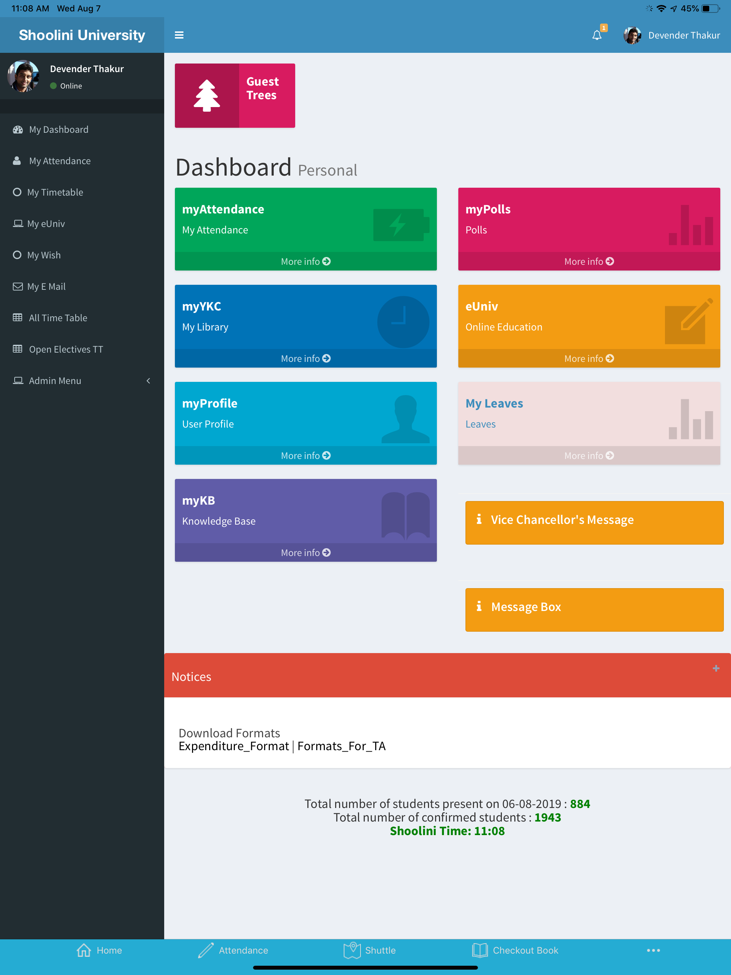Open My eUniv sidebar item
Image resolution: width=731 pixels, height=975 pixels.
[82, 223]
